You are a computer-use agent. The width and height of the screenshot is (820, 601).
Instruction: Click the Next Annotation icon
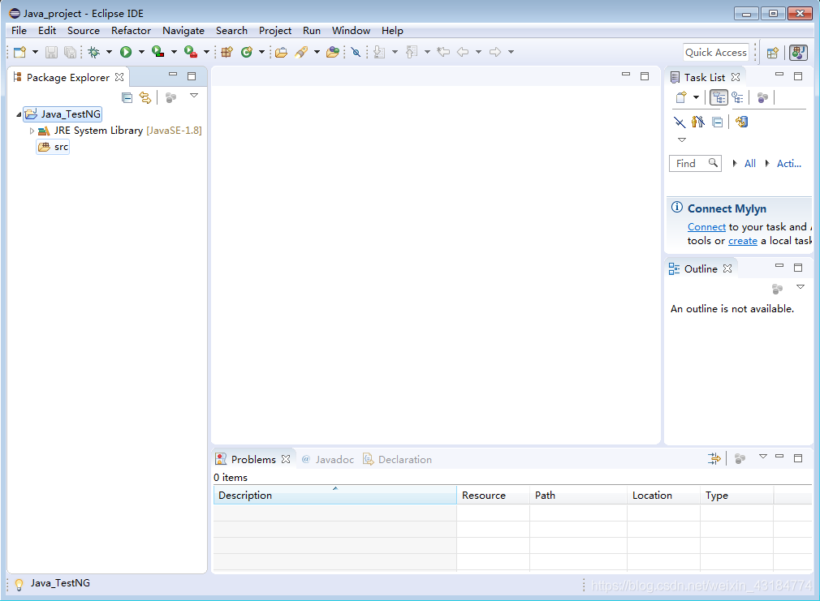point(380,52)
